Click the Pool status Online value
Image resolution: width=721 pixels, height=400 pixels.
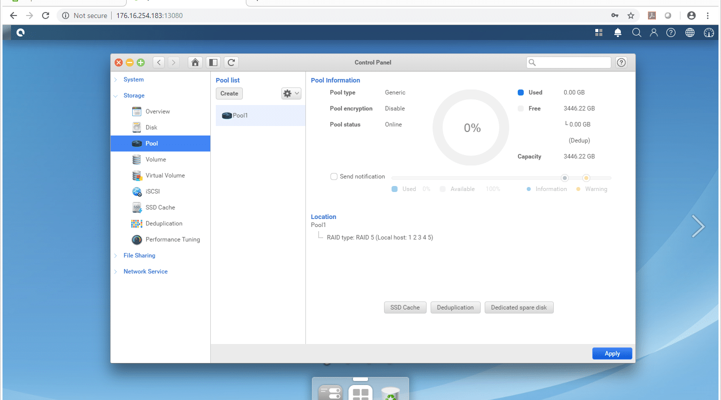tap(394, 124)
